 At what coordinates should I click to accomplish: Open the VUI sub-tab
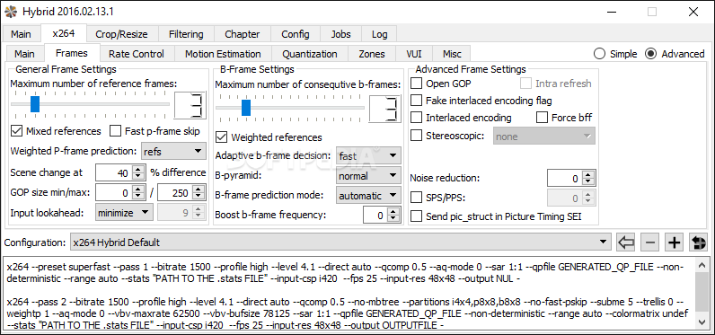click(x=413, y=54)
